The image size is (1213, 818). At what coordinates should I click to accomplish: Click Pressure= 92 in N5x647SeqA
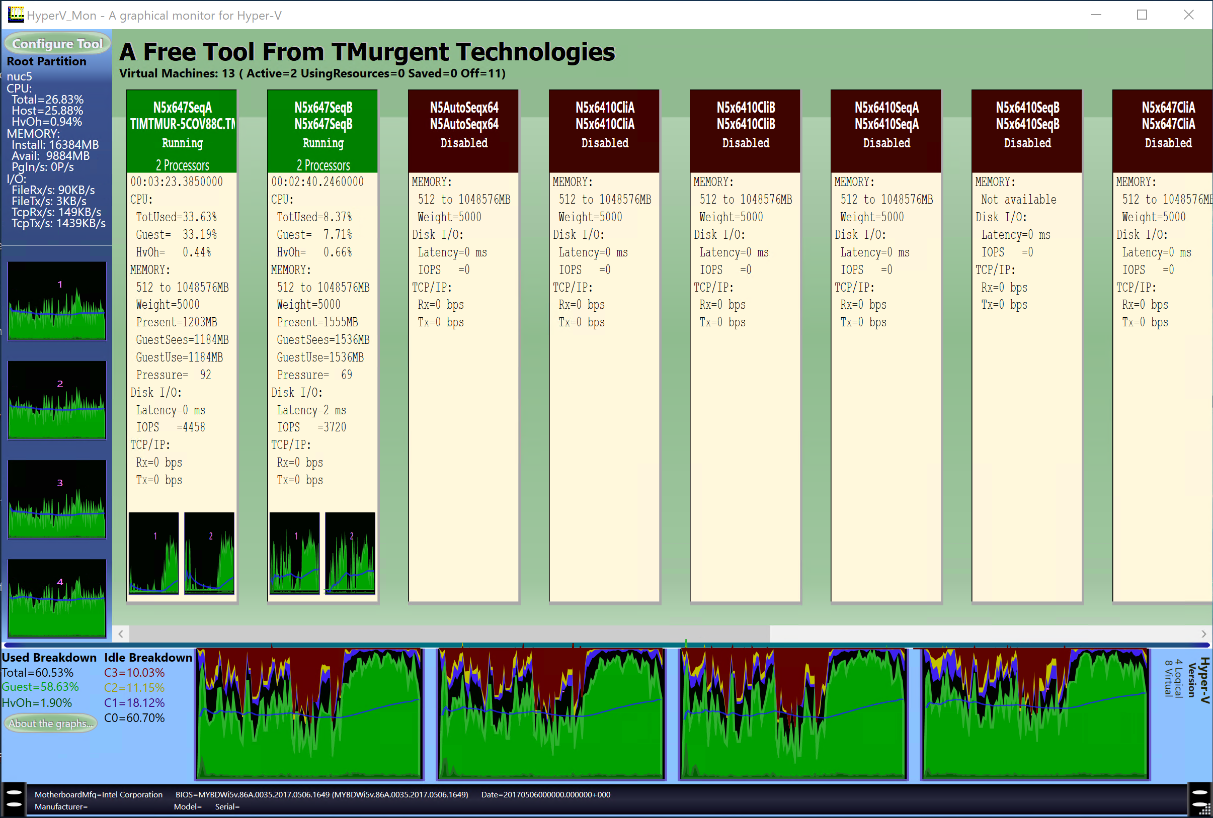pos(174,375)
